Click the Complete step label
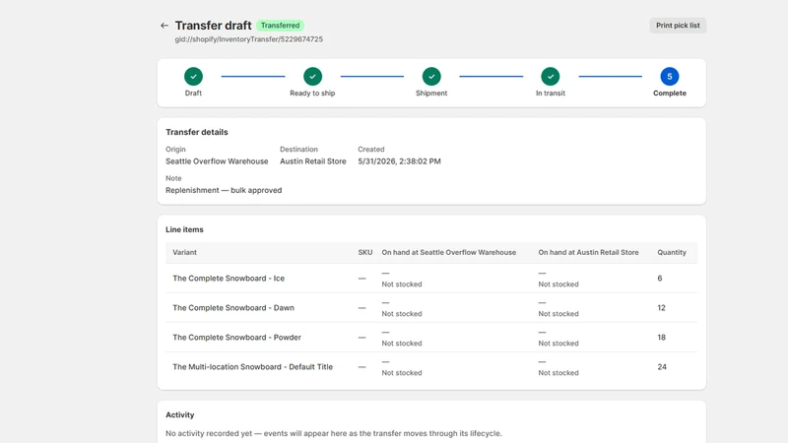Viewport: 788px width, 443px height. 670,93
